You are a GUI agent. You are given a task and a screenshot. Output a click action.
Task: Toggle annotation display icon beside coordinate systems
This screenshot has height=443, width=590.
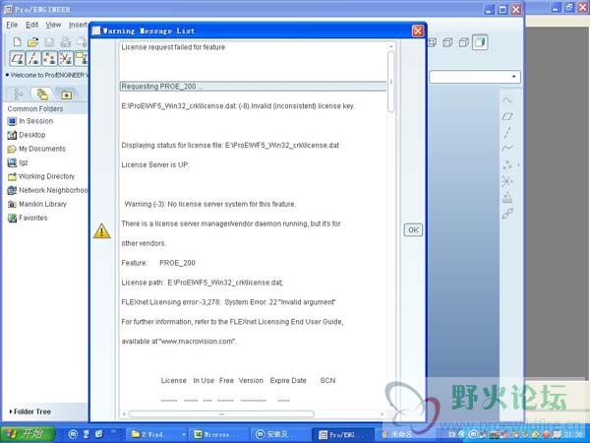coord(81,59)
